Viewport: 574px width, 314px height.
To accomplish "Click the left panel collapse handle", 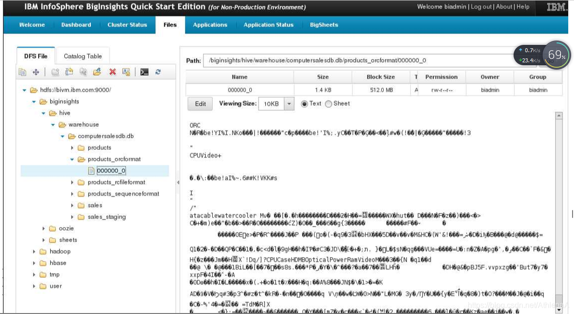I will pyautogui.click(x=178, y=182).
